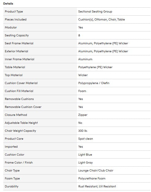Select the Cushion Fill Material Foam value
The height and width of the screenshot is (192, 151).
coord(82,91)
